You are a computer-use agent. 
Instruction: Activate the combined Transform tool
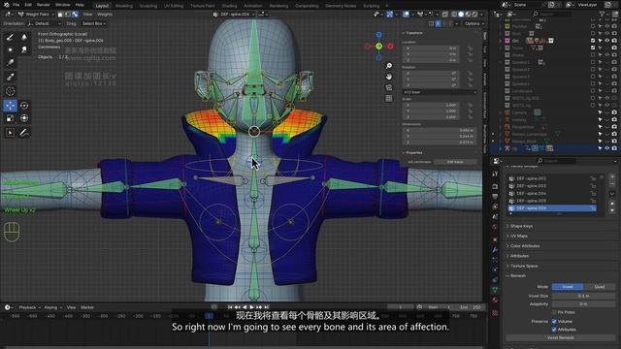[24, 118]
